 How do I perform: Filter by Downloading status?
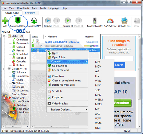tap(23, 43)
